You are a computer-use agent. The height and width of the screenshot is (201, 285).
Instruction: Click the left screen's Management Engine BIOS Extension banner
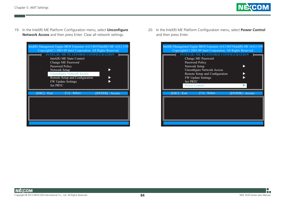point(78,48)
